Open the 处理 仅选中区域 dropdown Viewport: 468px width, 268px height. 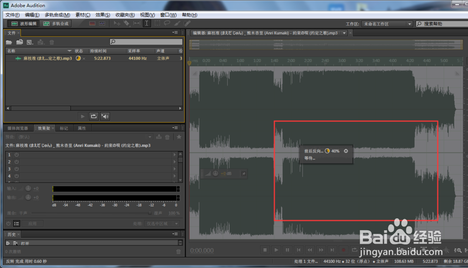pyautogui.click(x=162, y=224)
